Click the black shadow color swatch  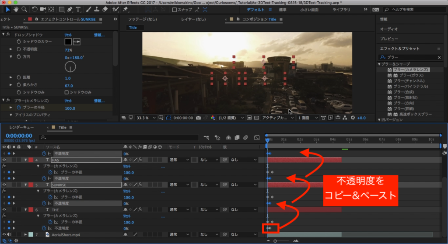68,42
